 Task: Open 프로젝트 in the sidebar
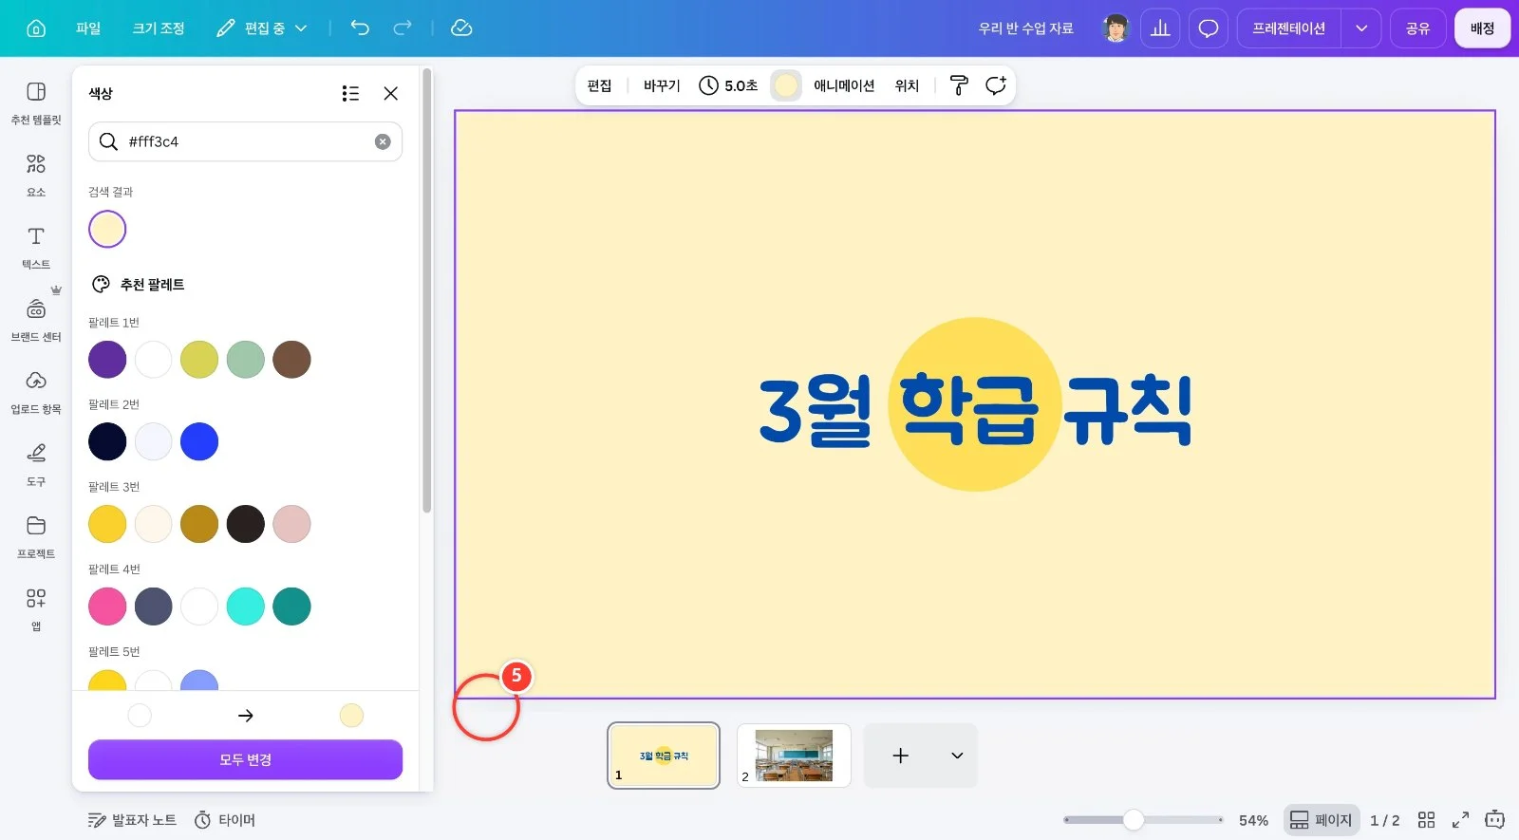(36, 537)
